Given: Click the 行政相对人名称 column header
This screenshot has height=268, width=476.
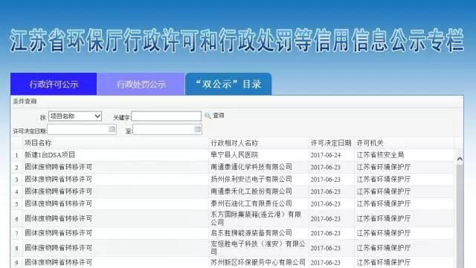Looking at the screenshot, I should [x=234, y=143].
